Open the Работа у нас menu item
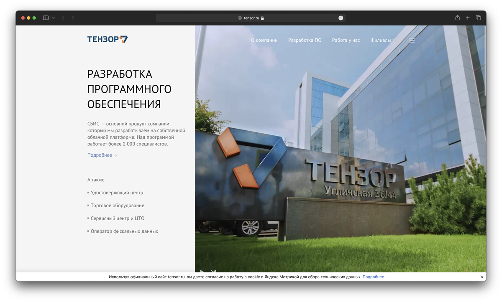Screen dimensions: 502x302 pyautogui.click(x=346, y=41)
